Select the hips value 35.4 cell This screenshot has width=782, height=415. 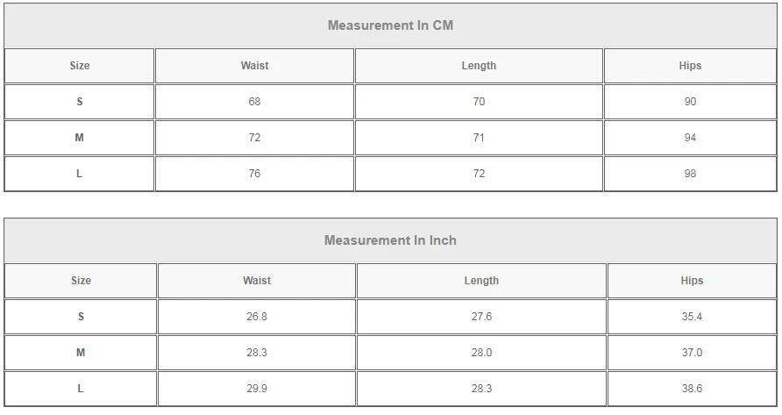coord(692,317)
